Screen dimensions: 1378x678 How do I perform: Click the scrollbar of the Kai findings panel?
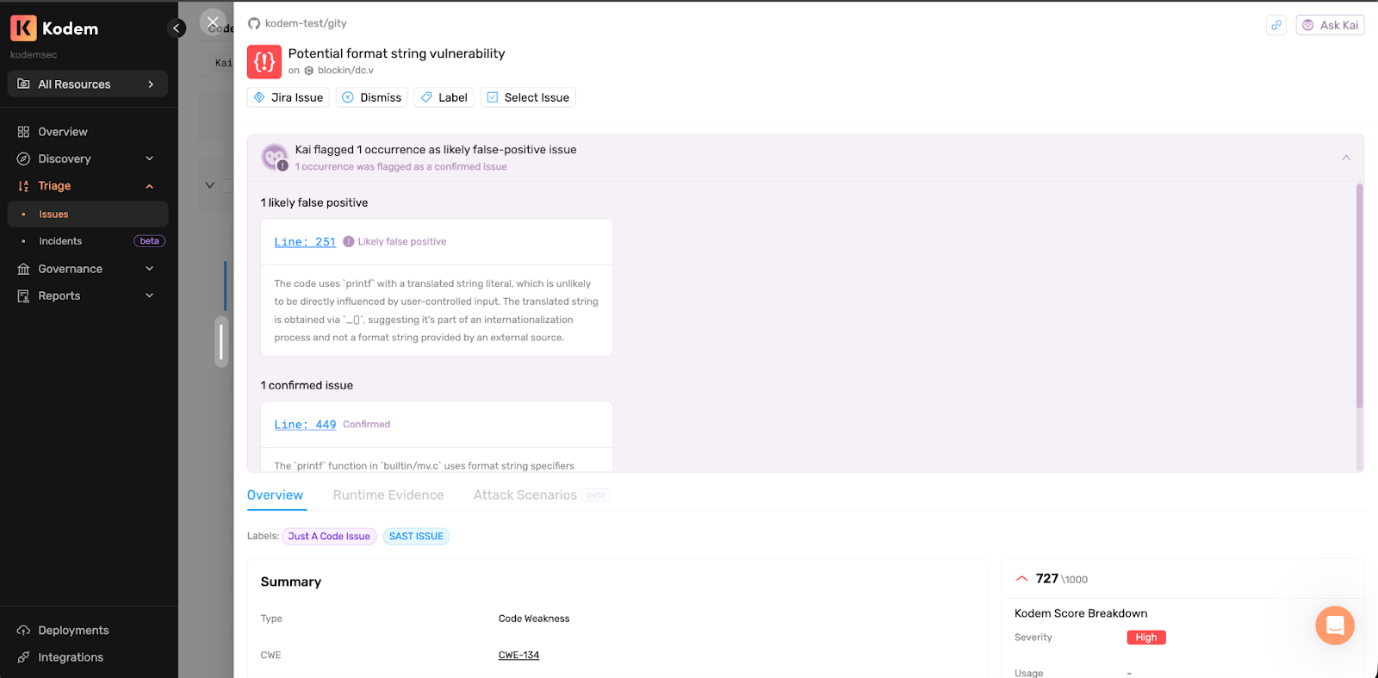tap(1360, 296)
